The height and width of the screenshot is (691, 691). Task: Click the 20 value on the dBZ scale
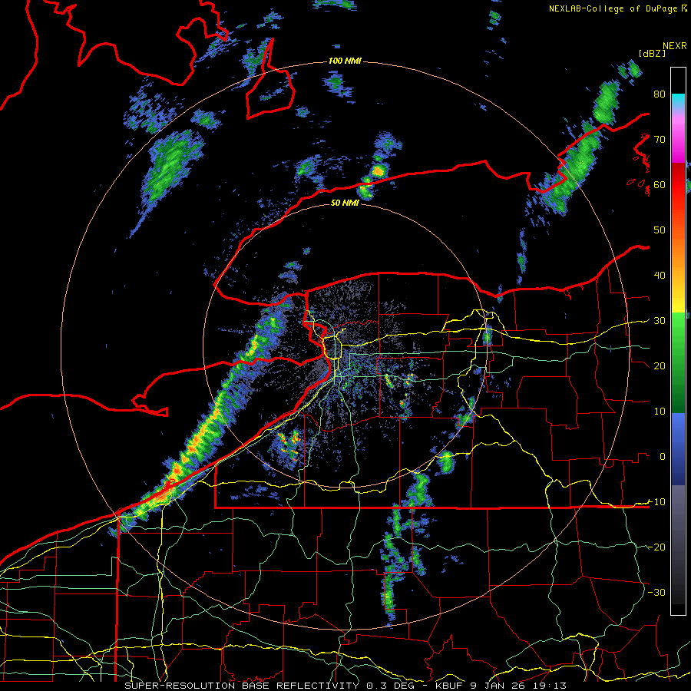coord(660,365)
